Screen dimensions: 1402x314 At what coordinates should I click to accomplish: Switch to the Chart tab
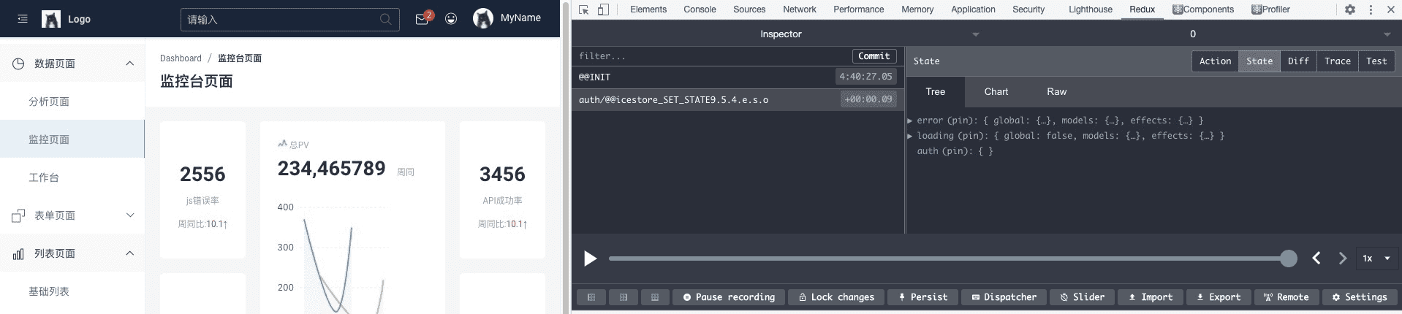pos(996,92)
